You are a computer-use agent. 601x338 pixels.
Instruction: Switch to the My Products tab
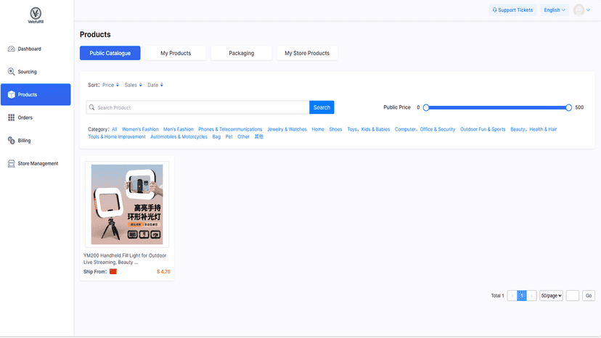[x=176, y=53]
